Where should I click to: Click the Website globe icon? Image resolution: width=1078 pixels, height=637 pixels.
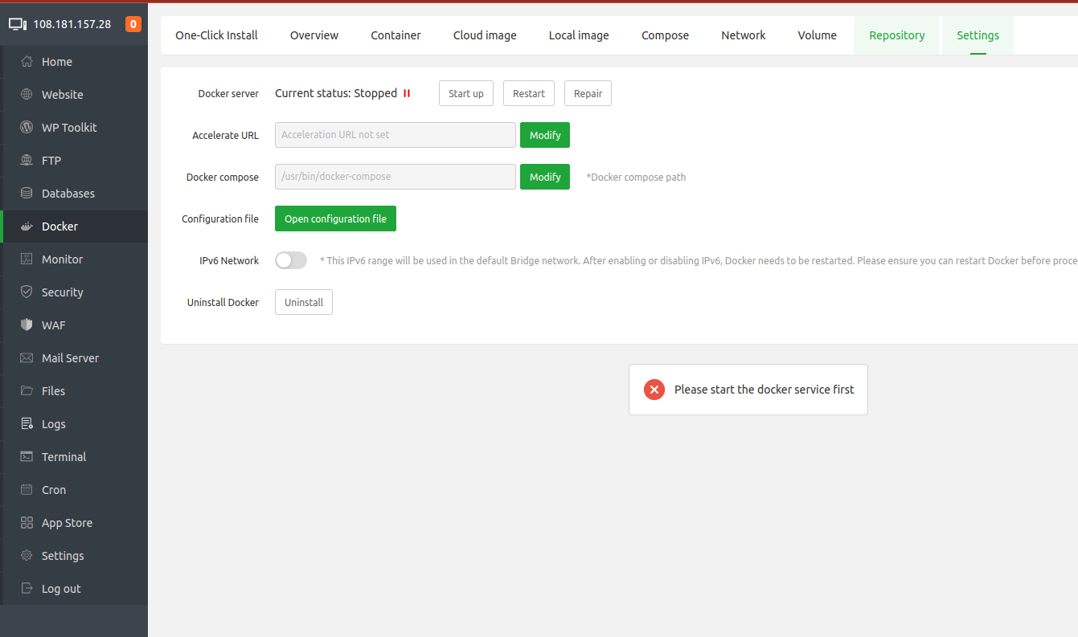pos(27,95)
